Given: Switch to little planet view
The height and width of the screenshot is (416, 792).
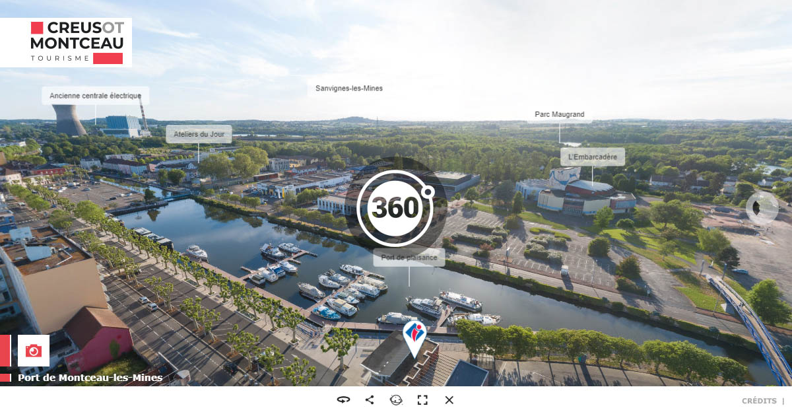Looking at the screenshot, I should [396, 400].
